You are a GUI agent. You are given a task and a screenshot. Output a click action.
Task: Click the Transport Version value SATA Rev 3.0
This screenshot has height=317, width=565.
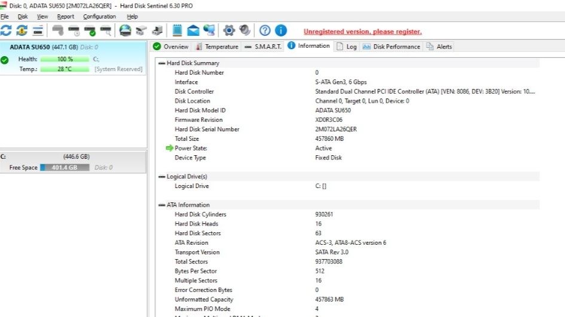[331, 253]
